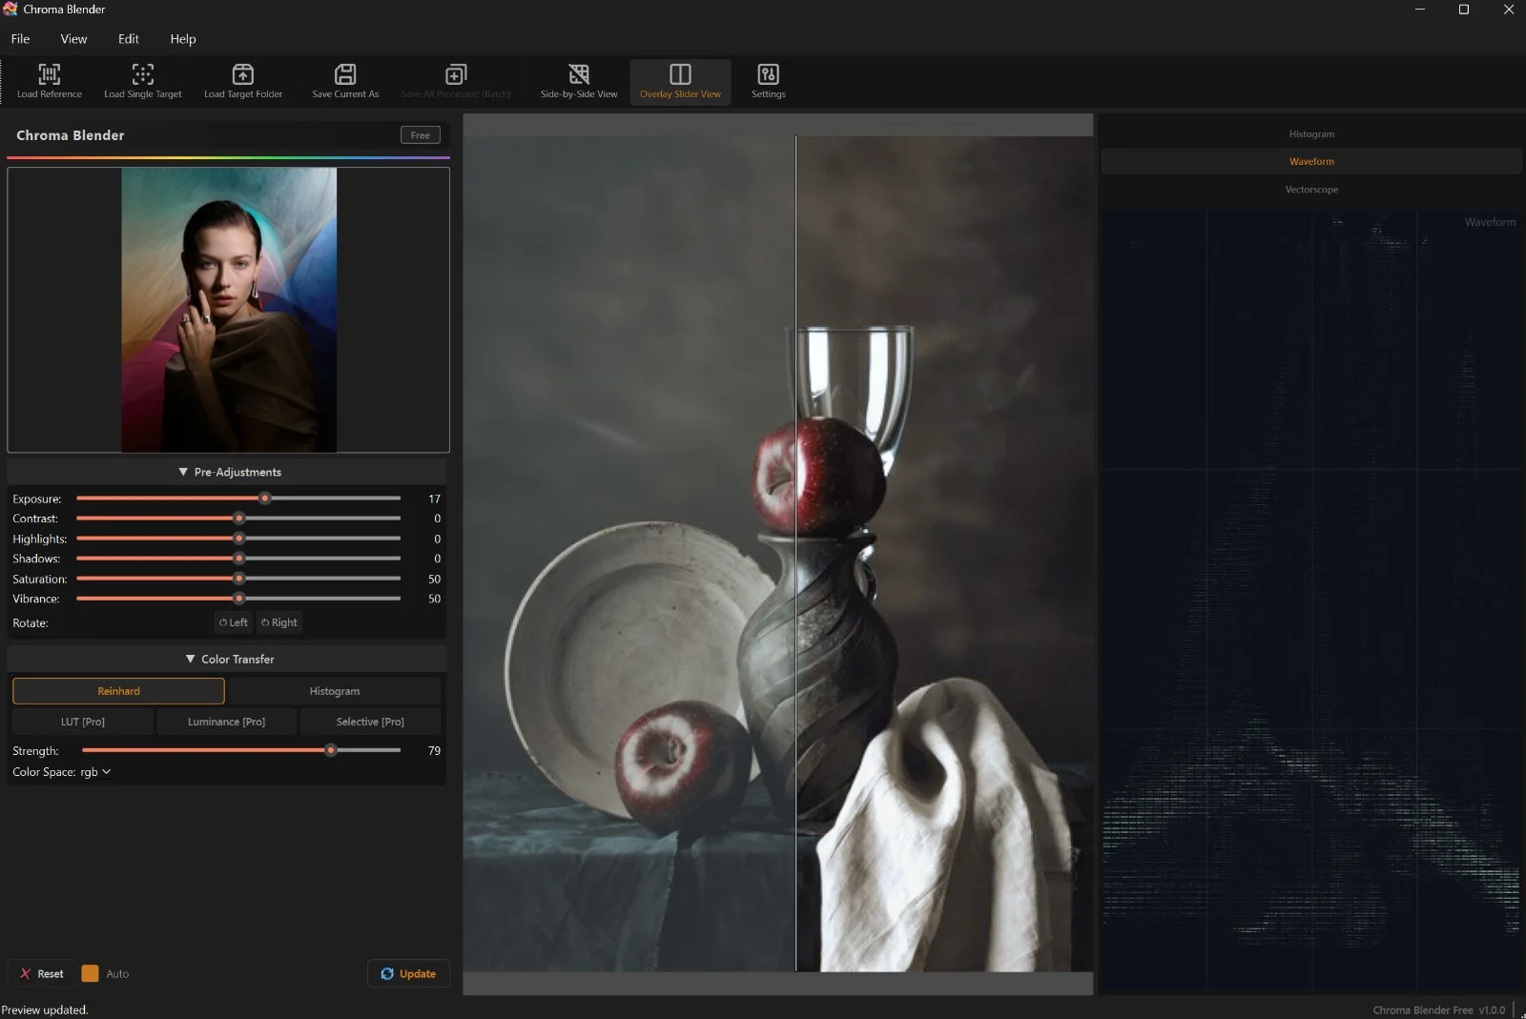Click the Chroma Blender app logo icon

(10, 10)
